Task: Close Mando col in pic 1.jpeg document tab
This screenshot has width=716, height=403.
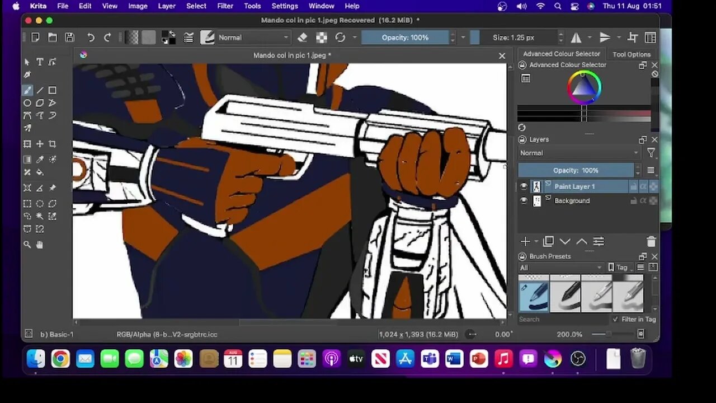Action: [502, 55]
